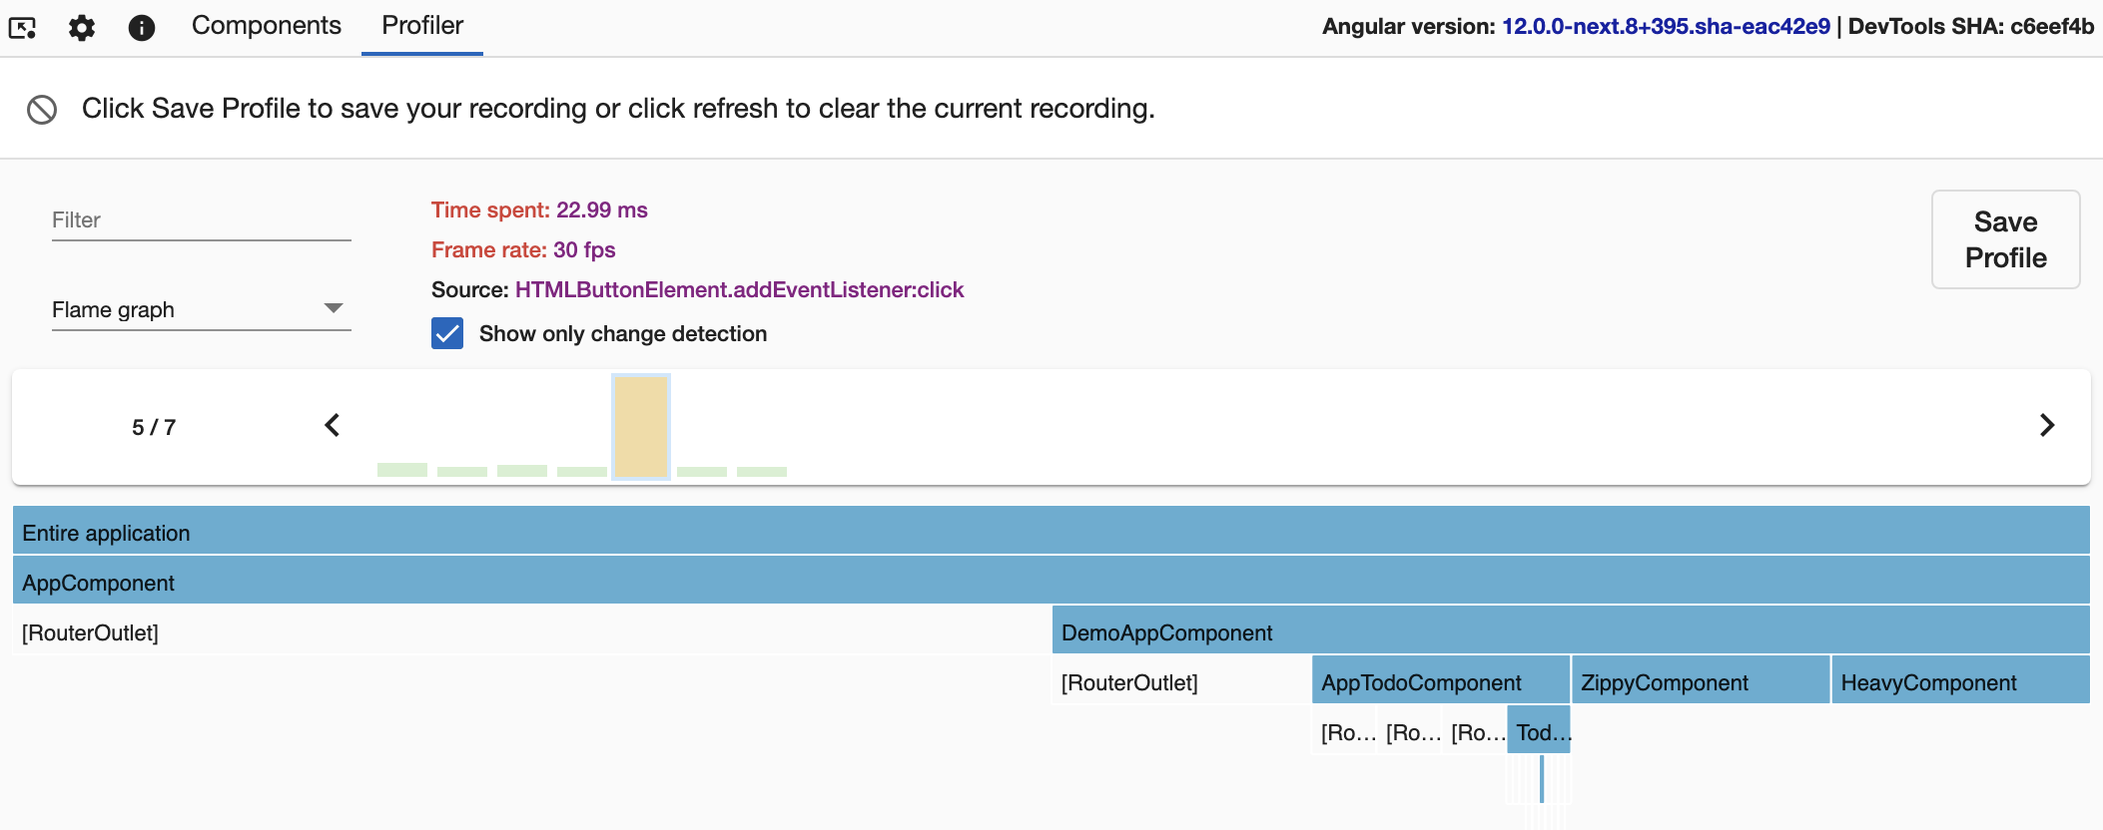Select the HeavyComponent flame graph bar
Screen dimensions: 2103x830
[1960, 680]
